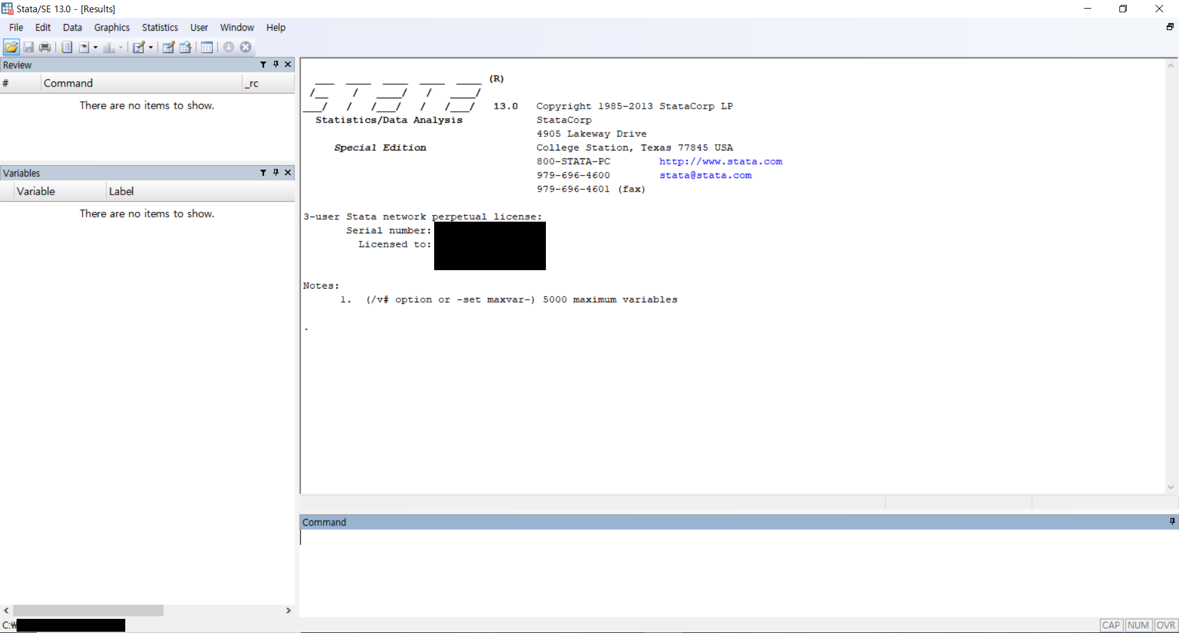Toggle the pin on the Command panel
The image size is (1179, 633).
tap(1172, 521)
